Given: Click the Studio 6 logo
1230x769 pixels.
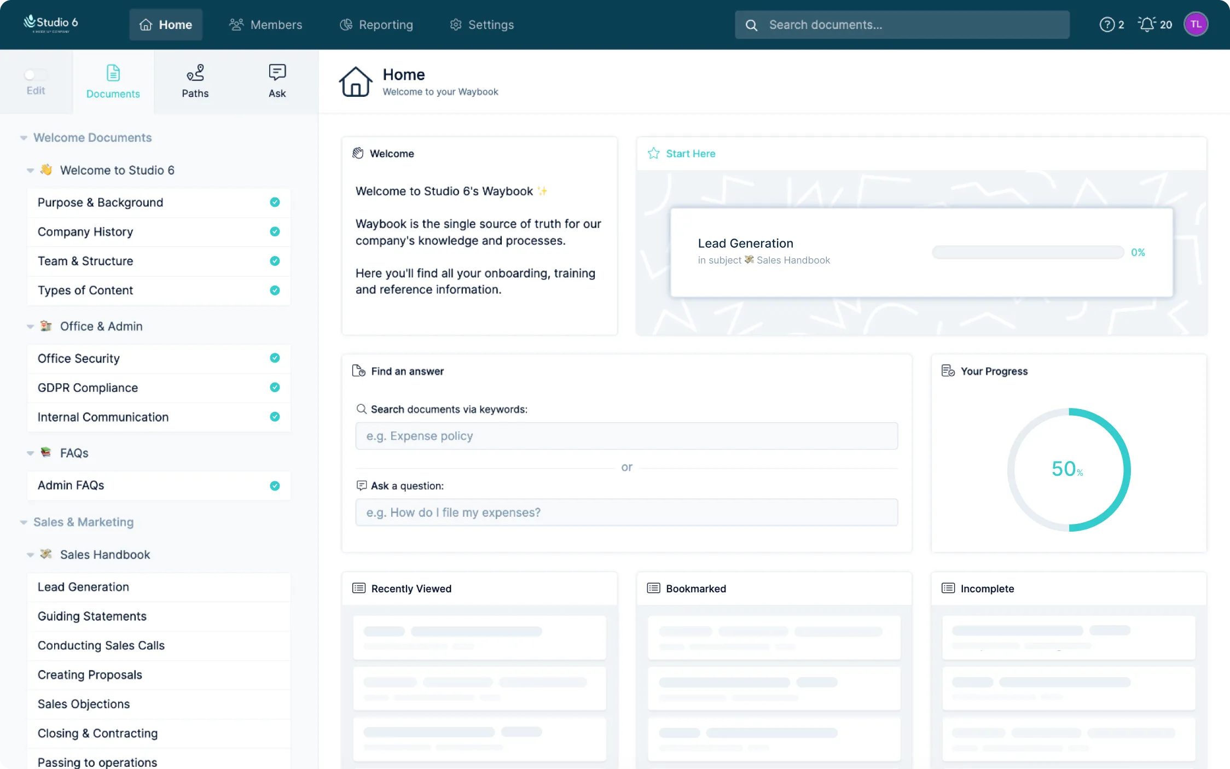Looking at the screenshot, I should coord(50,24).
